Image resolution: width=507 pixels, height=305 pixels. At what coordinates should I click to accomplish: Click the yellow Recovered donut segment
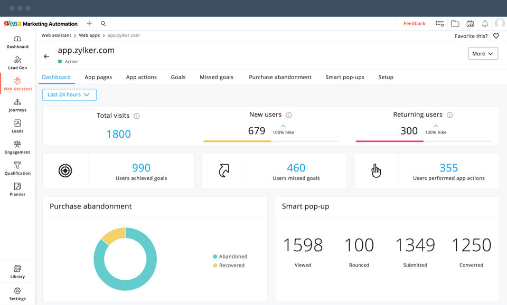click(x=114, y=235)
